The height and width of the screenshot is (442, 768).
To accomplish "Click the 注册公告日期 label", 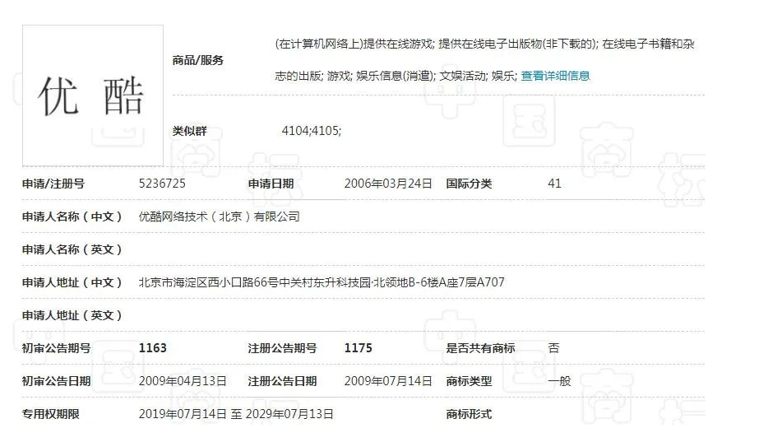I will tap(282, 381).
